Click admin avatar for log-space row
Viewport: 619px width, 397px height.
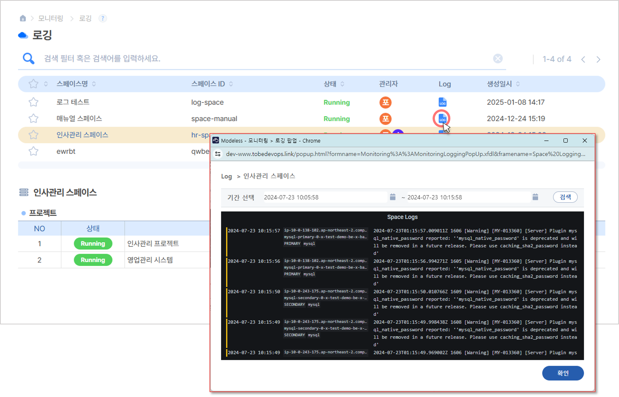click(385, 102)
